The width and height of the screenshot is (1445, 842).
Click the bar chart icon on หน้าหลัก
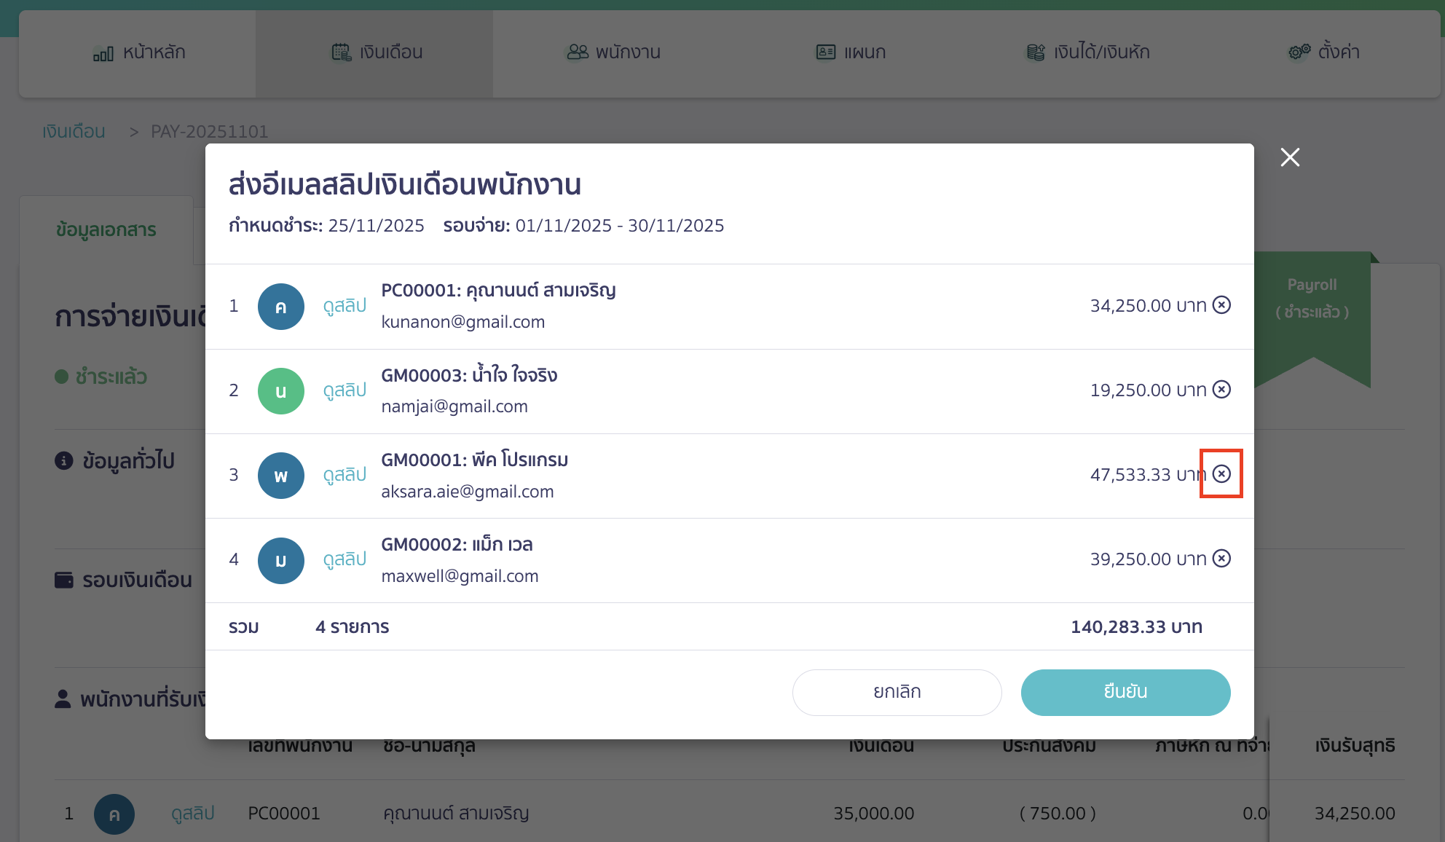103,53
